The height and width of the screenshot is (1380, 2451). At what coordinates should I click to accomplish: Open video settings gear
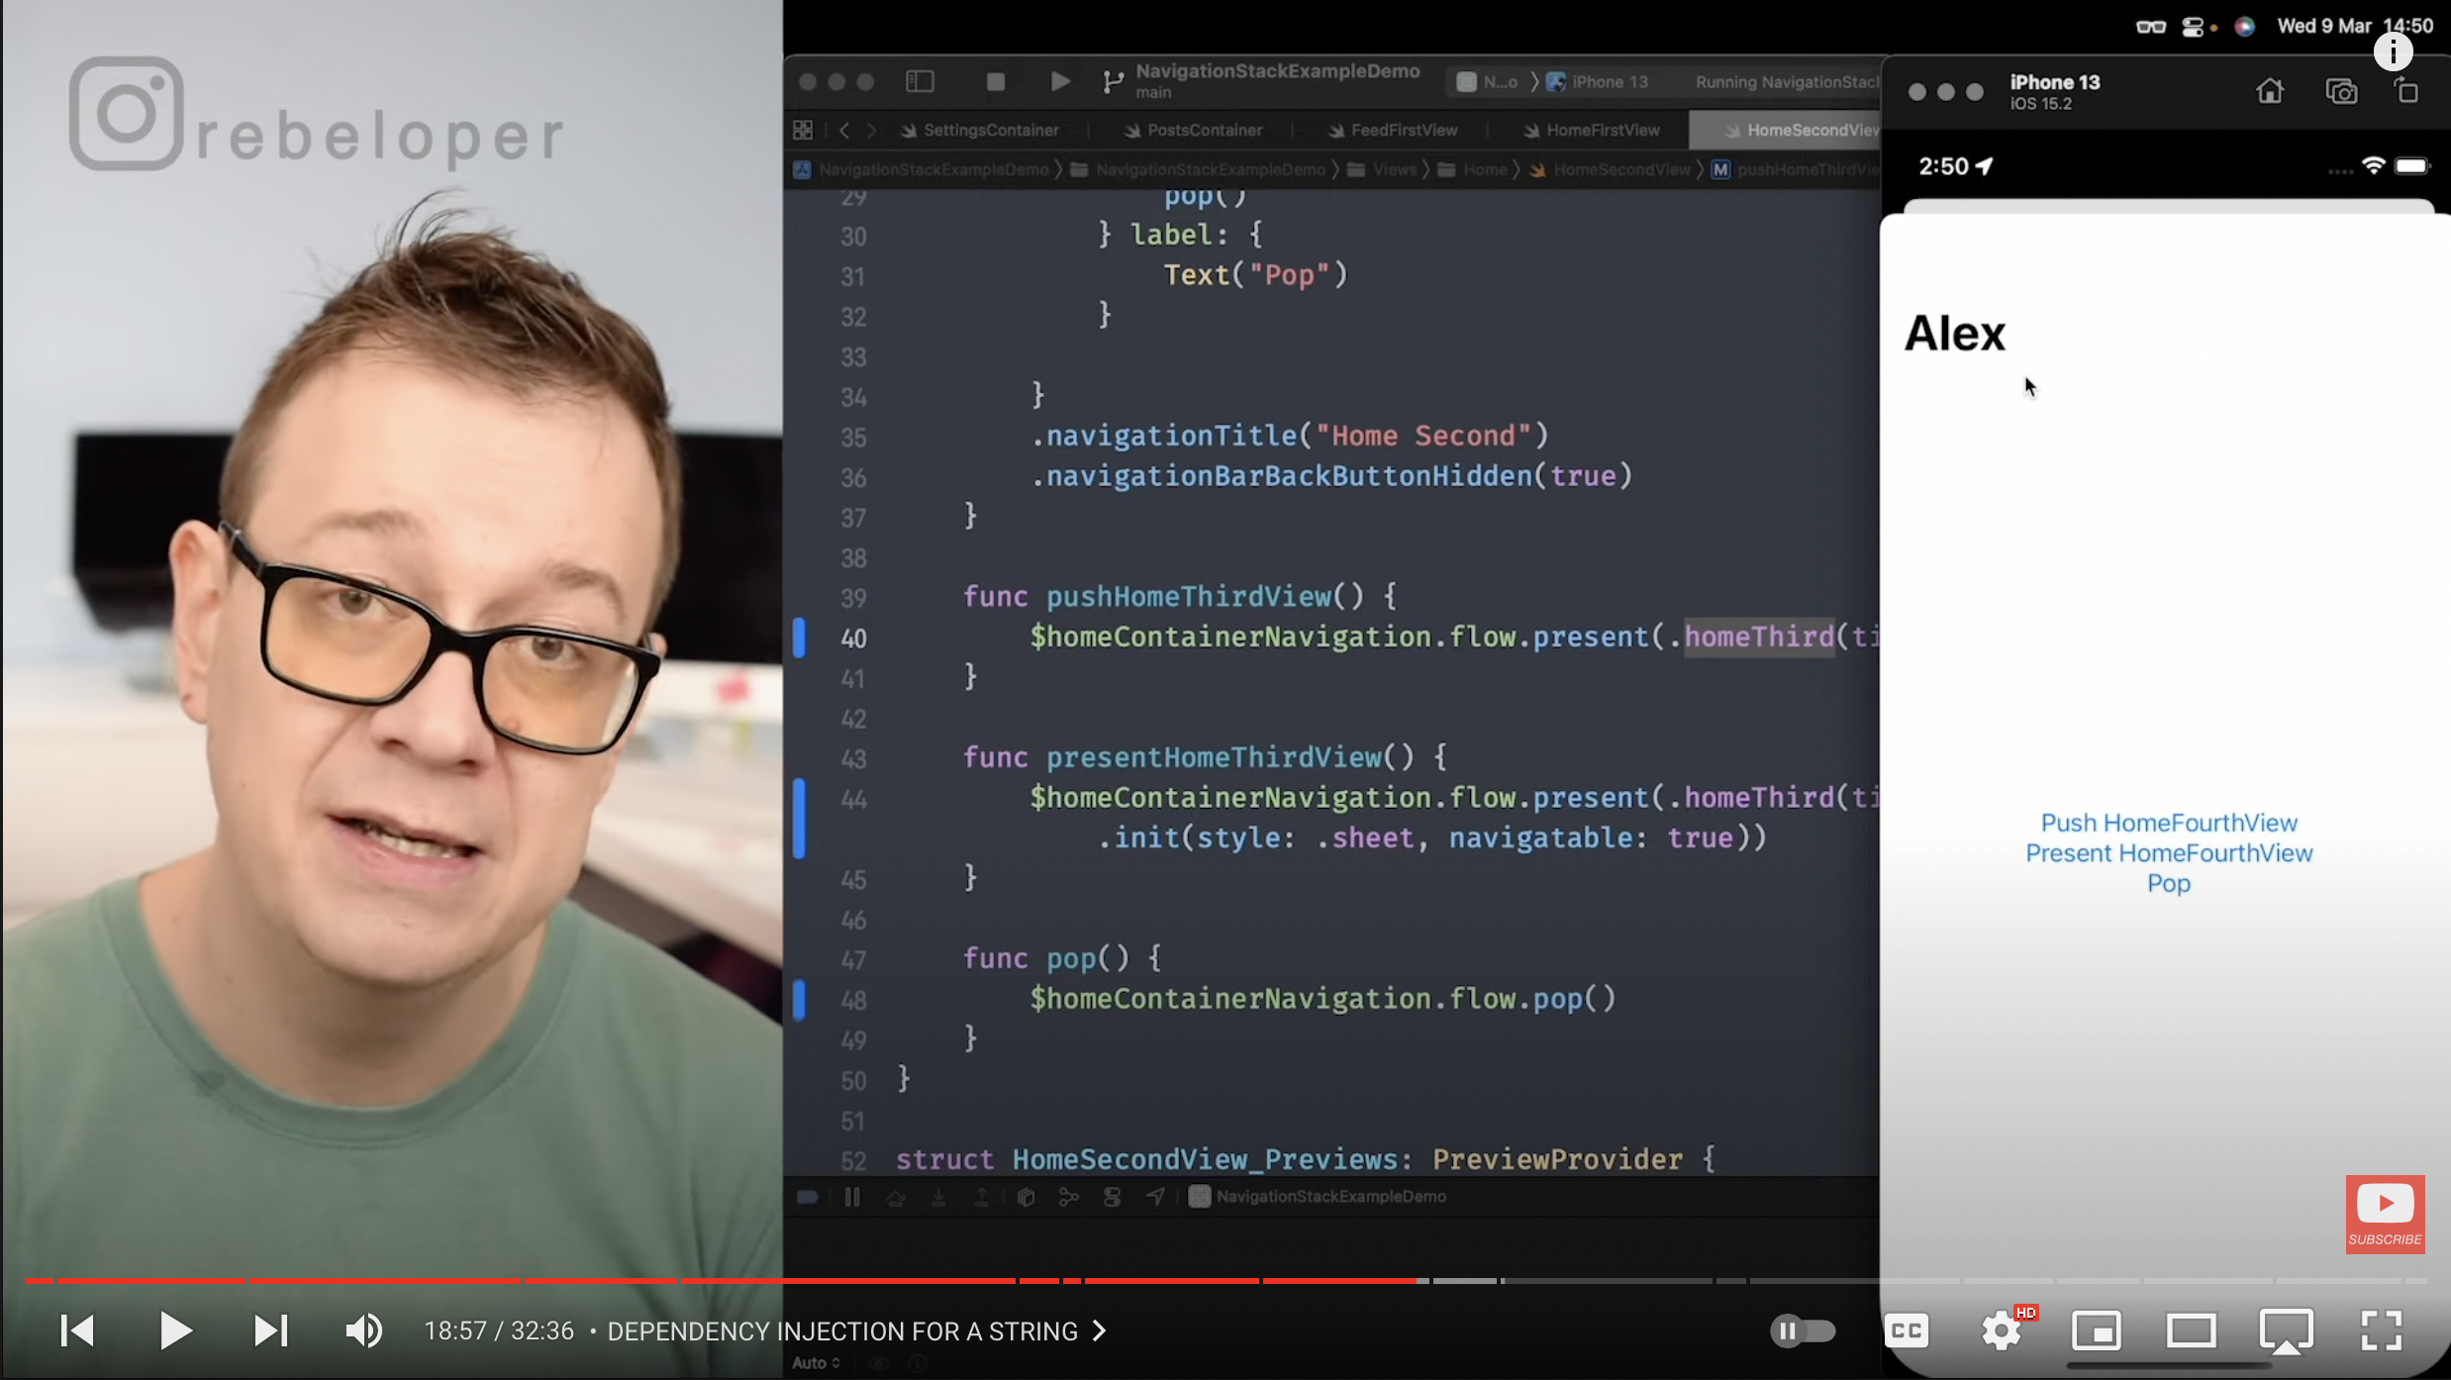click(2002, 1331)
